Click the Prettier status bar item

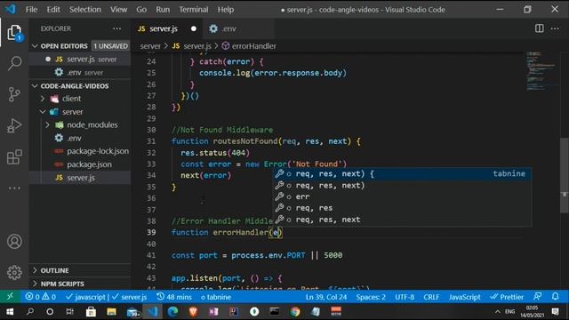pos(507,297)
